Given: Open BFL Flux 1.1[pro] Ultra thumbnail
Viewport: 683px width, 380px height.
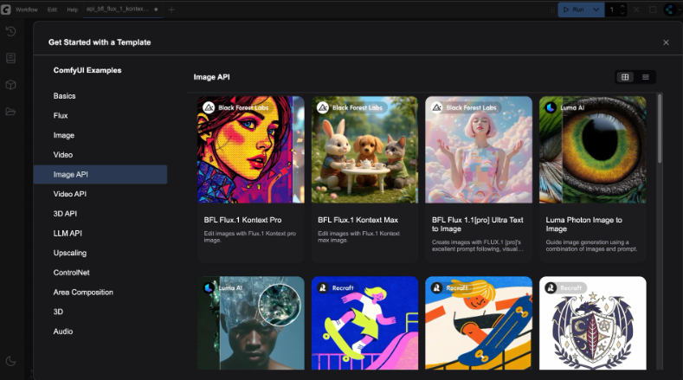Looking at the screenshot, I should click(x=479, y=150).
